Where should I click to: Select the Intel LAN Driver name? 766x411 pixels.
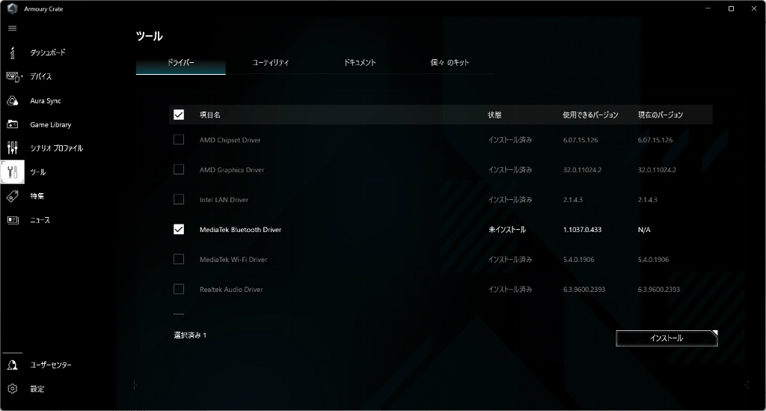click(224, 199)
